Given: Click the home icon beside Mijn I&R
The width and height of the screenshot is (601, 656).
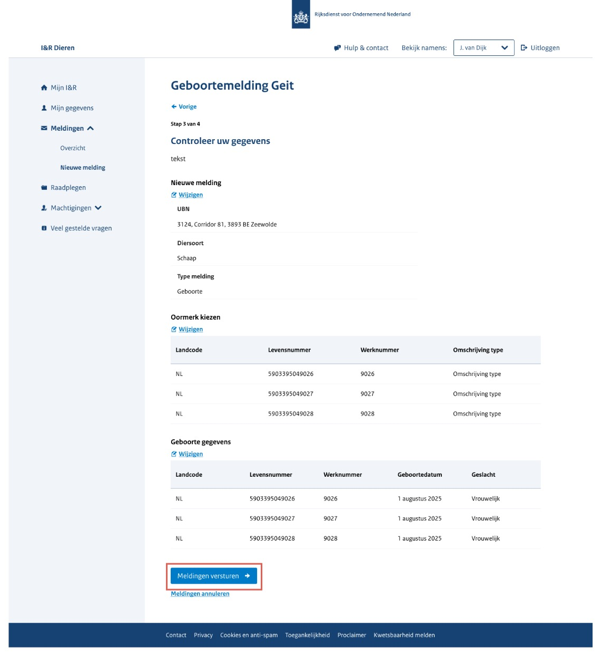Looking at the screenshot, I should coord(44,88).
